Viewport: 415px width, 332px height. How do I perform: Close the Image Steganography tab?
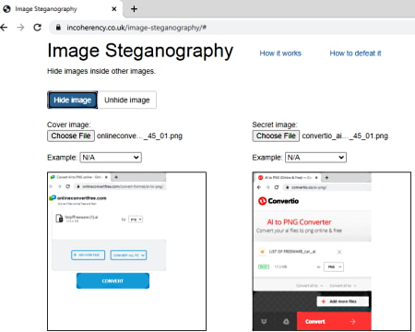coord(113,9)
